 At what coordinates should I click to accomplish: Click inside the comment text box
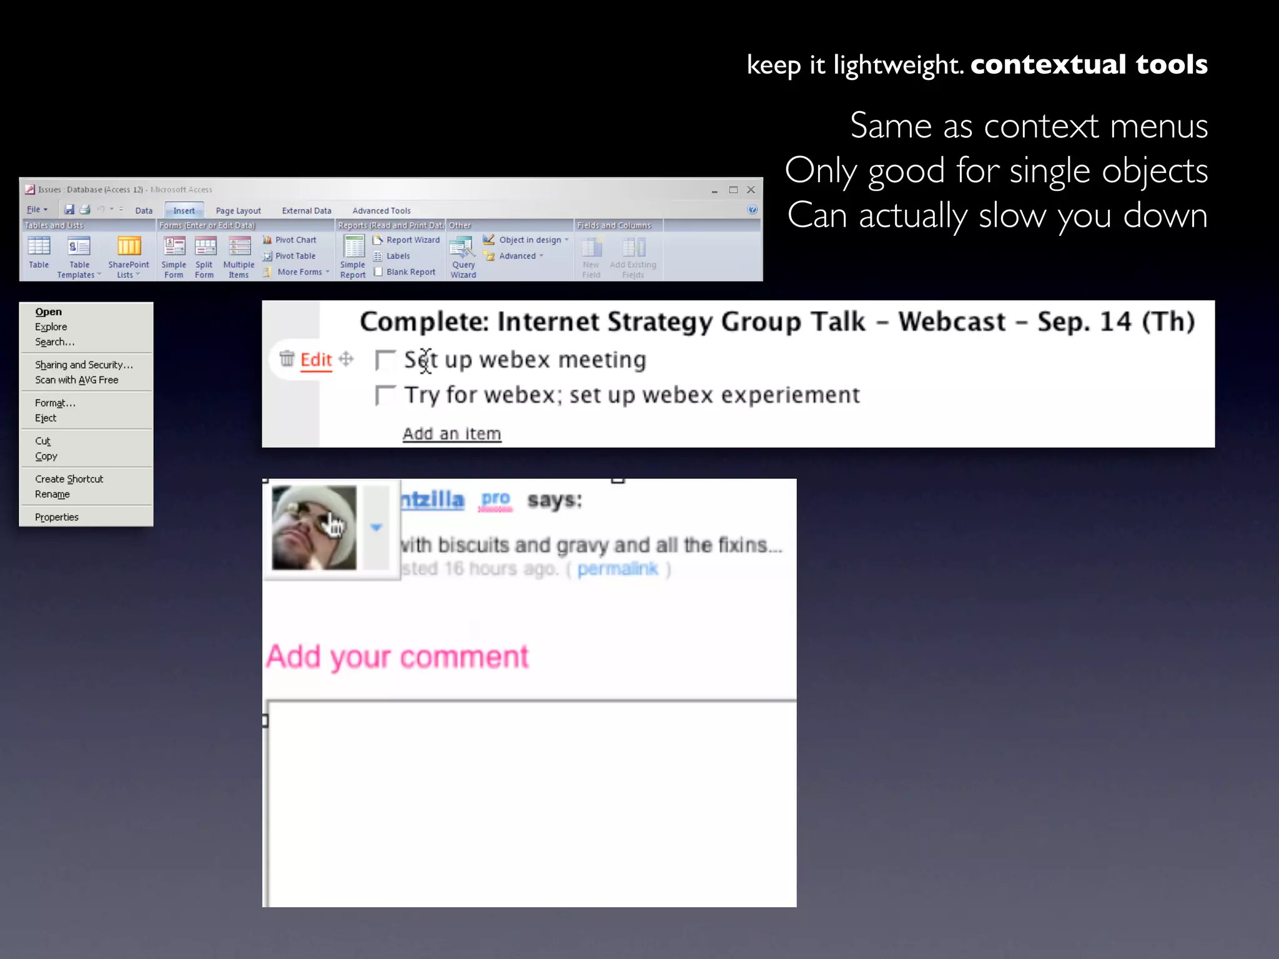[531, 804]
